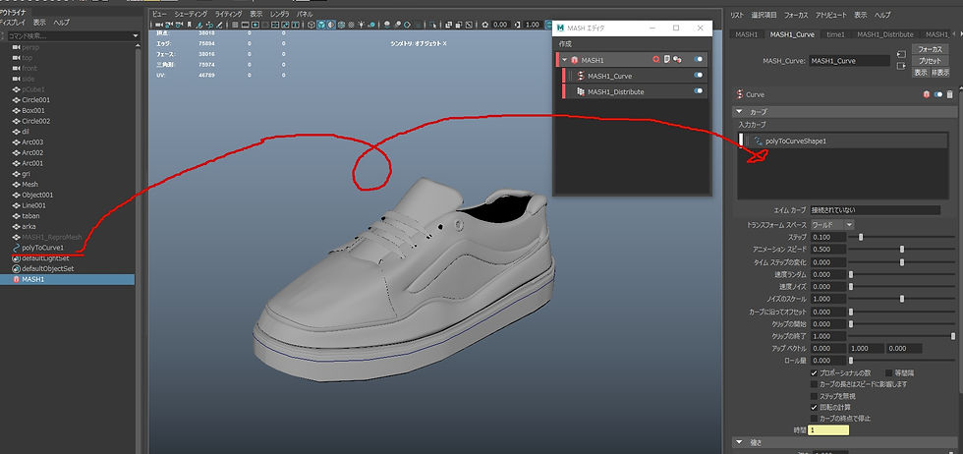Switch to the MASH1_Distribute tab
The width and height of the screenshot is (963, 454).
click(885, 34)
